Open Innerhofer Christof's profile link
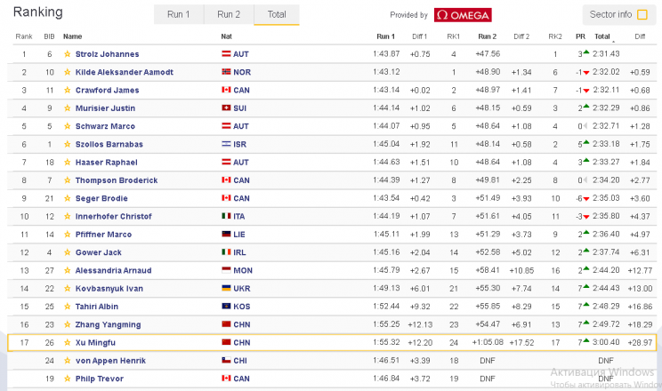Image resolution: width=662 pixels, height=391 pixels. (x=113, y=216)
